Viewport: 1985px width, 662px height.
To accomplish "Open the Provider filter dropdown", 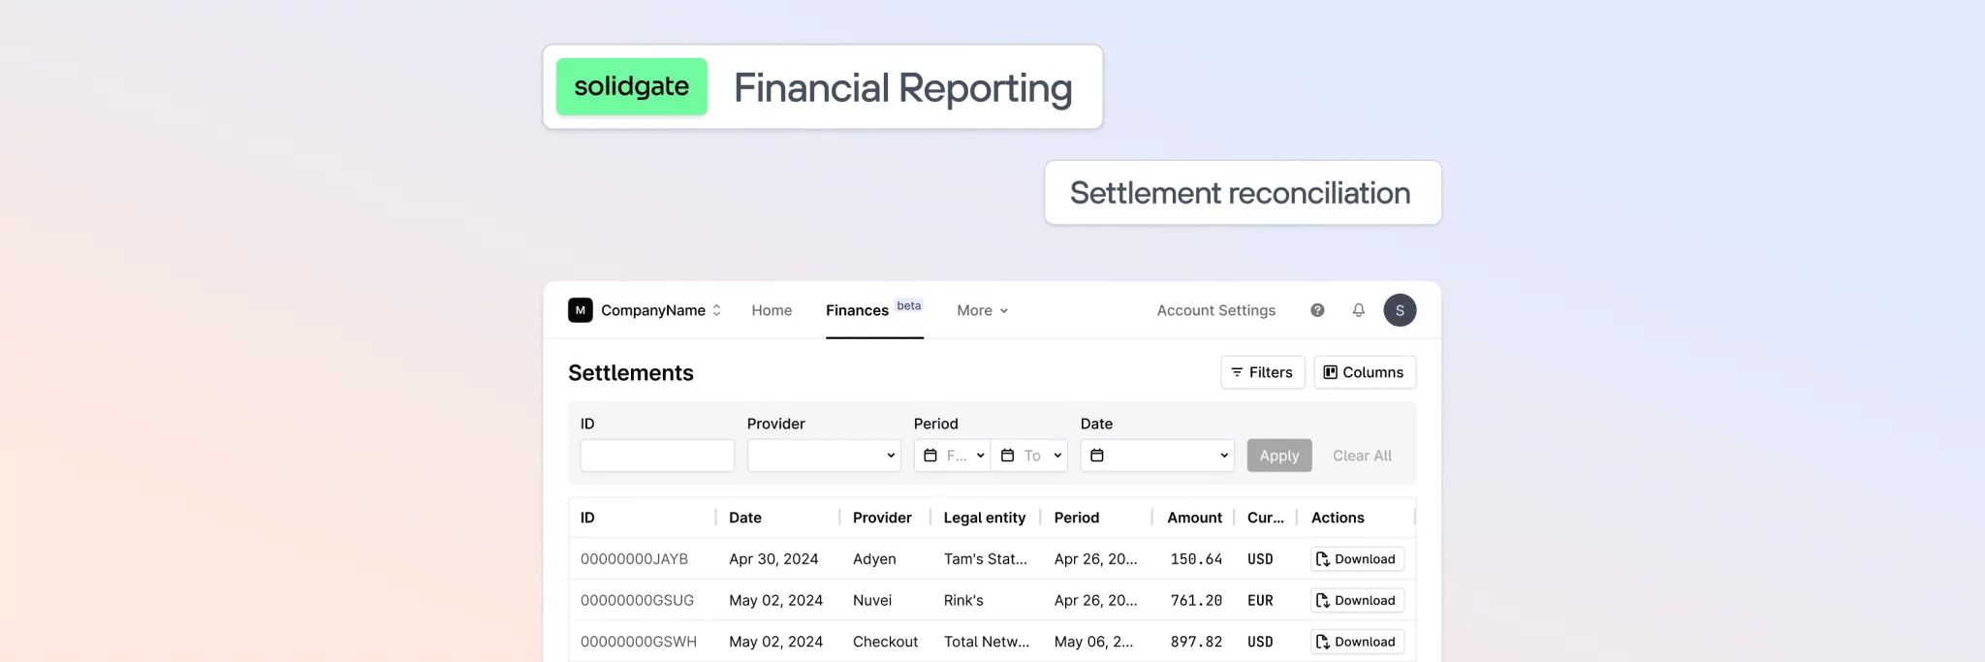I will (x=824, y=456).
